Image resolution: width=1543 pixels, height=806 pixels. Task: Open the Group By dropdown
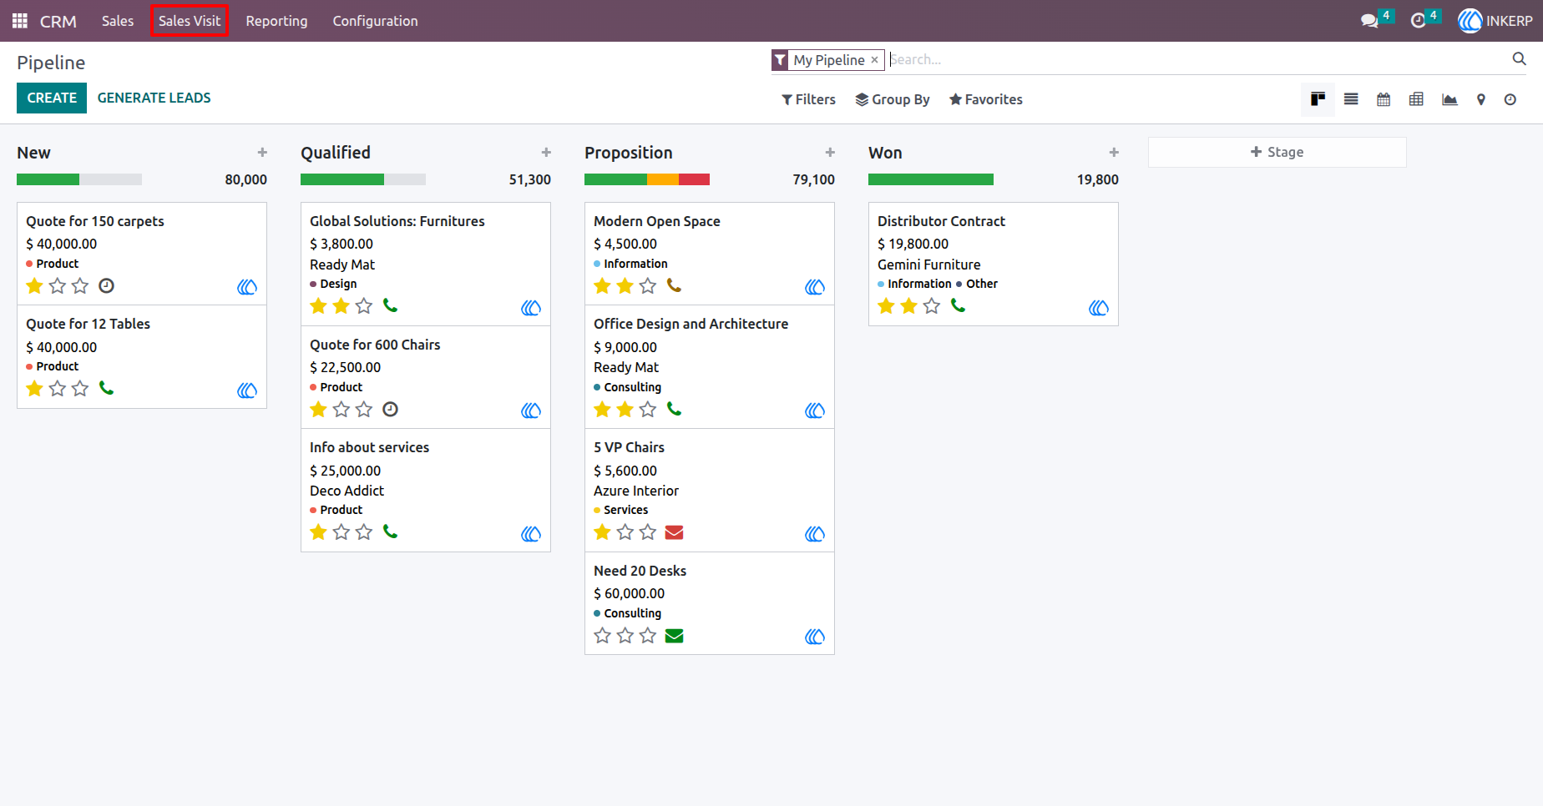click(892, 99)
